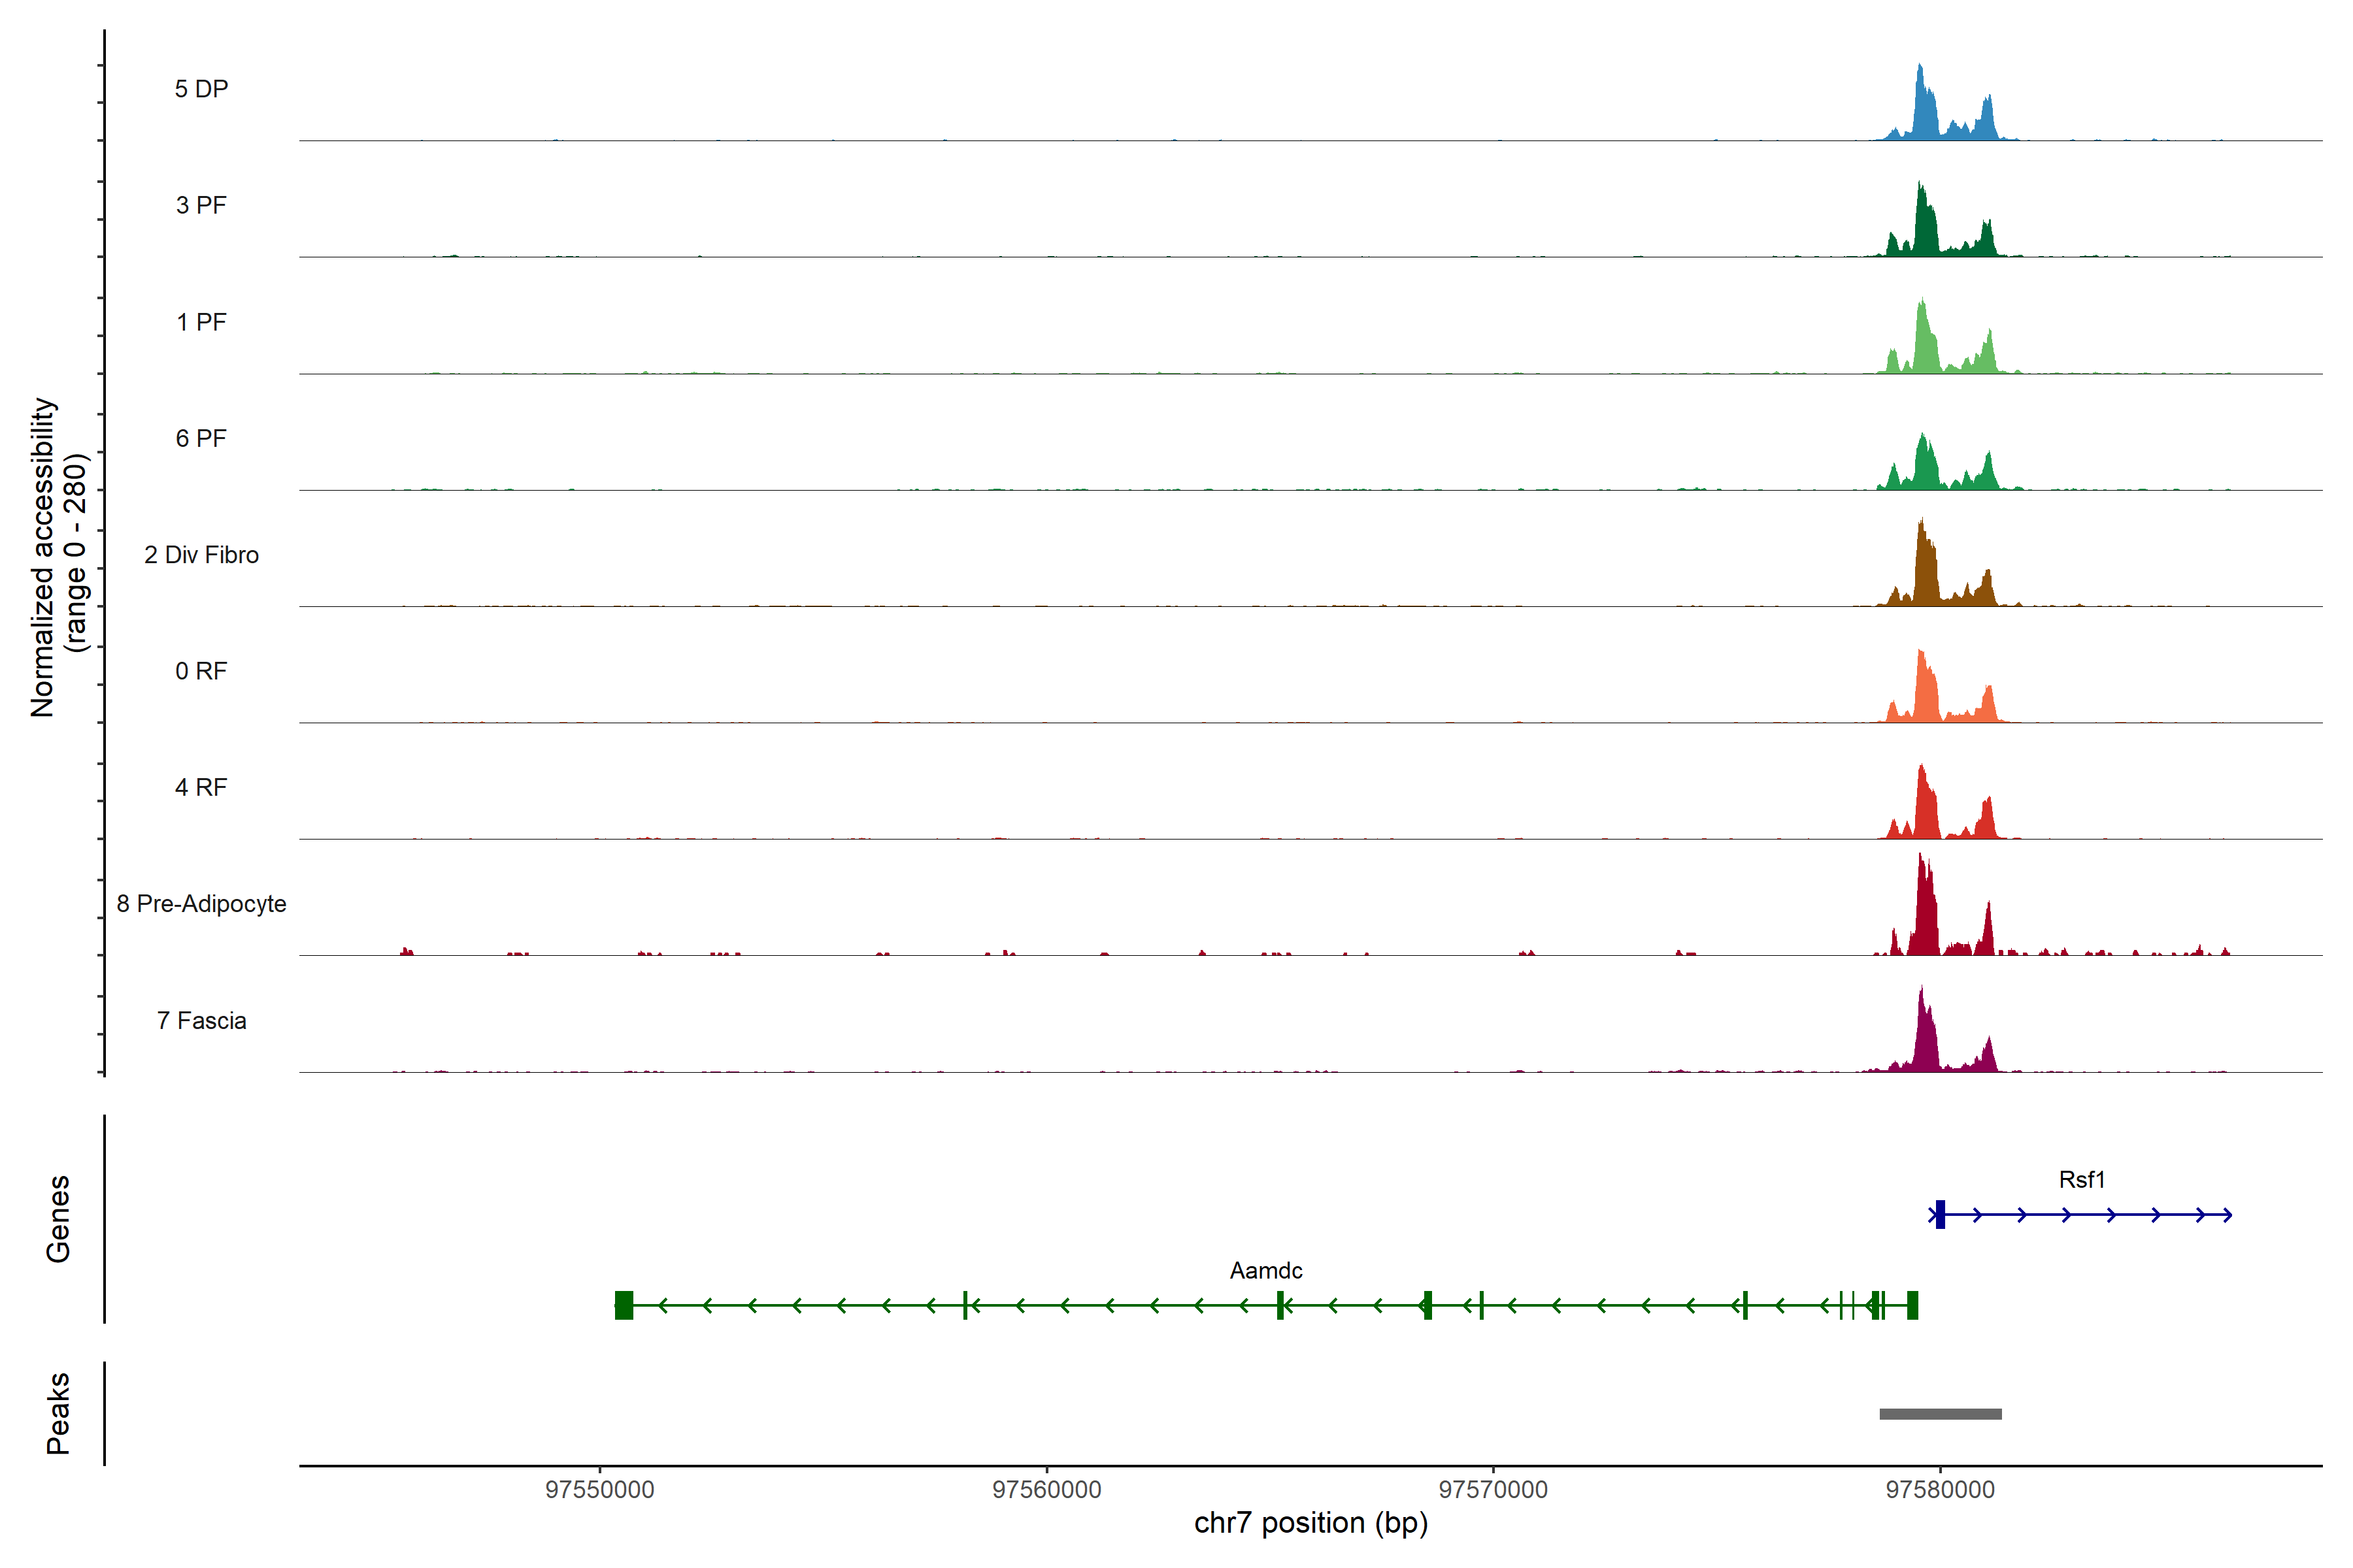The width and height of the screenshot is (2353, 1568).
Task: Click the 7 Fascia track label
Action: click(201, 1020)
